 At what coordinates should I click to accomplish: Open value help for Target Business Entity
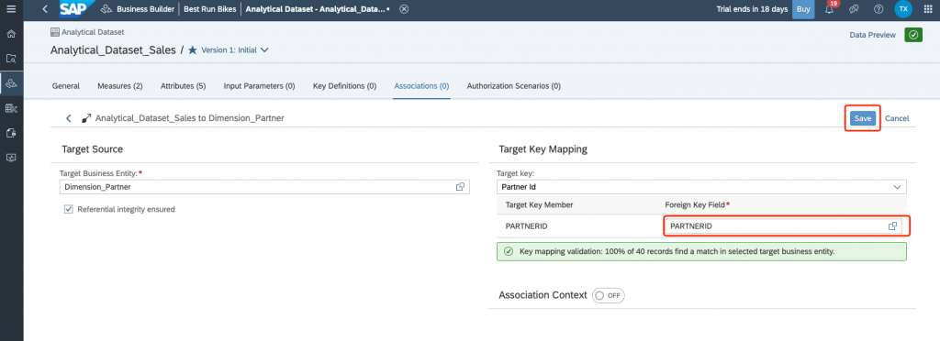pyautogui.click(x=460, y=187)
